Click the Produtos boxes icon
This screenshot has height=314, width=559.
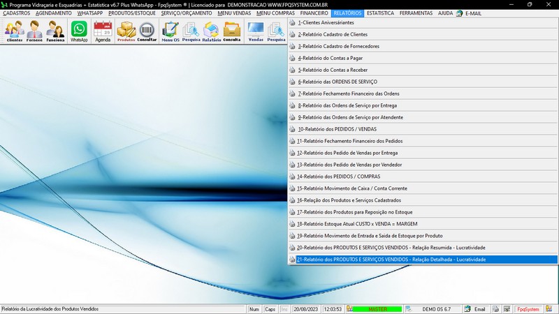click(126, 31)
